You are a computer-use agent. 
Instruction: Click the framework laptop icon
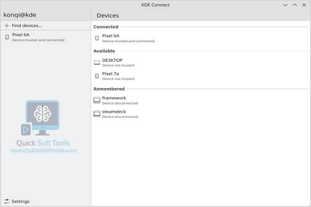pyautogui.click(x=97, y=100)
